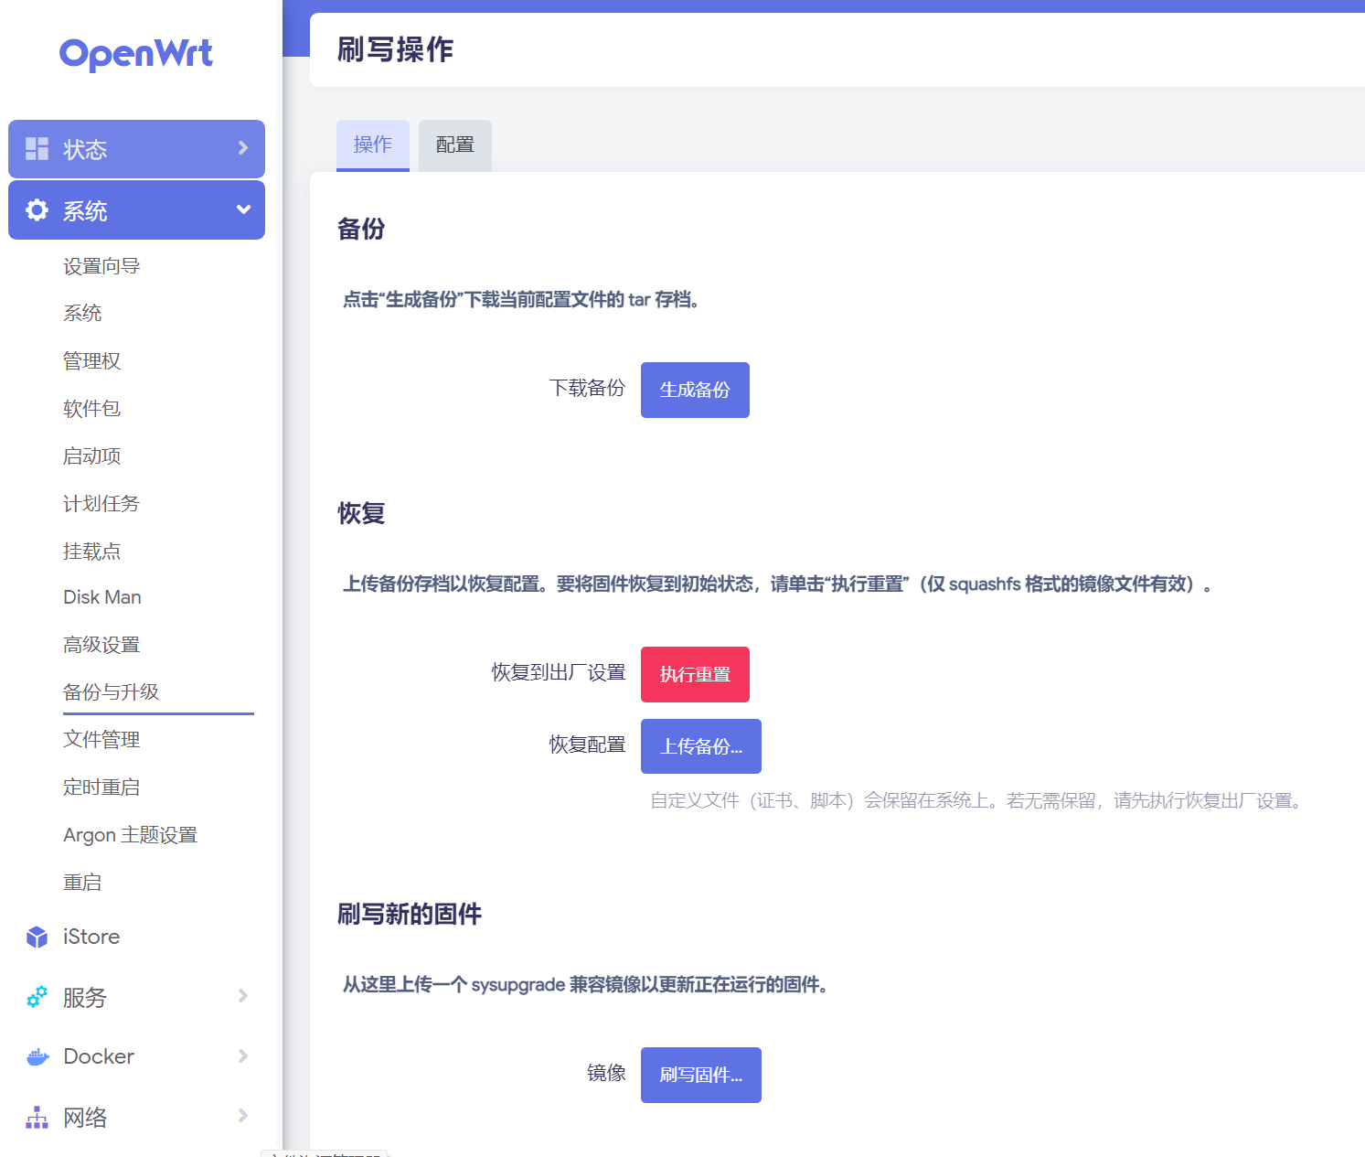Click the 生成备份 button

coord(695,391)
